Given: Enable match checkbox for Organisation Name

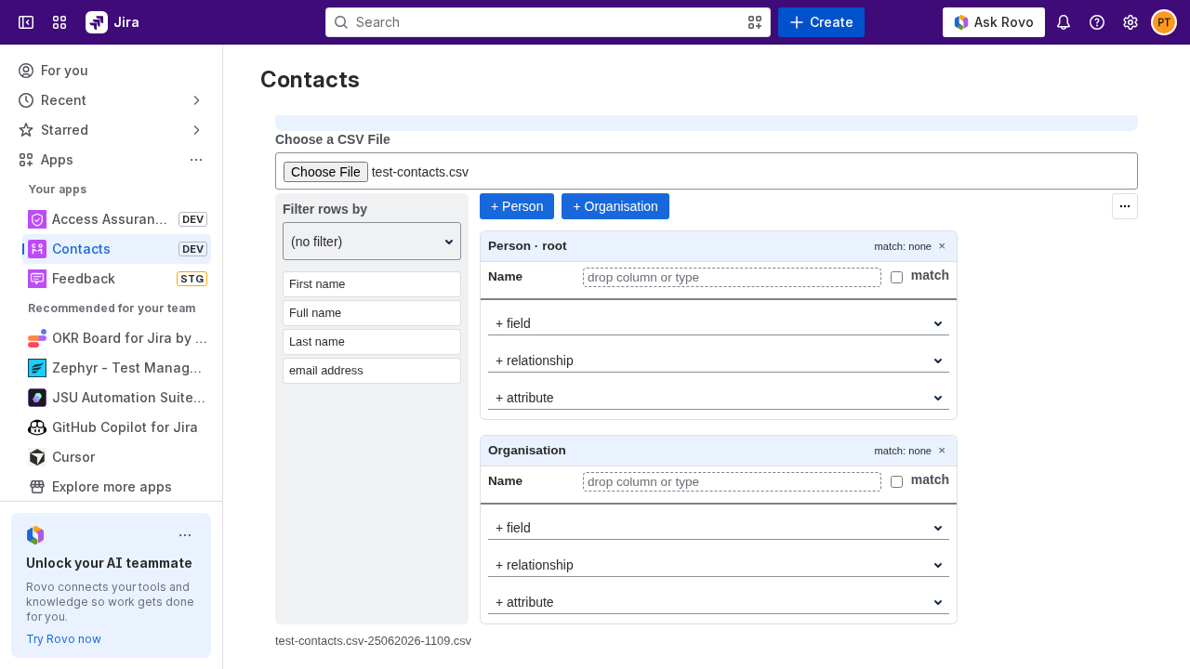Looking at the screenshot, I should 896,481.
